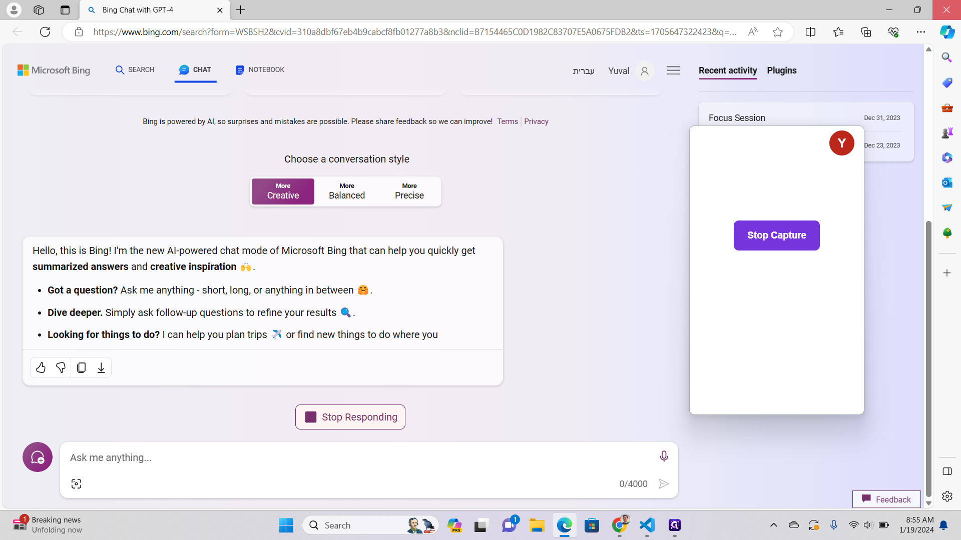The image size is (961, 540).
Task: Open the Yuval account profile
Action: (631, 71)
